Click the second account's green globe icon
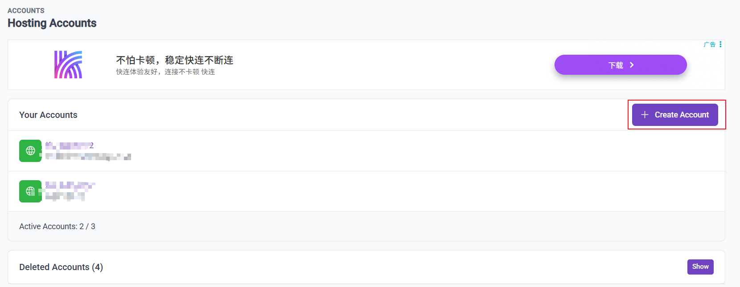Image resolution: width=740 pixels, height=287 pixels. point(30,191)
